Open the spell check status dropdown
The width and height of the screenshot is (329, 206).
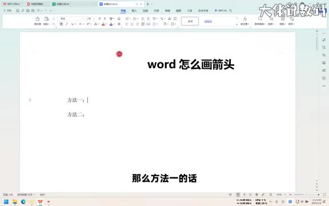(x=26, y=195)
